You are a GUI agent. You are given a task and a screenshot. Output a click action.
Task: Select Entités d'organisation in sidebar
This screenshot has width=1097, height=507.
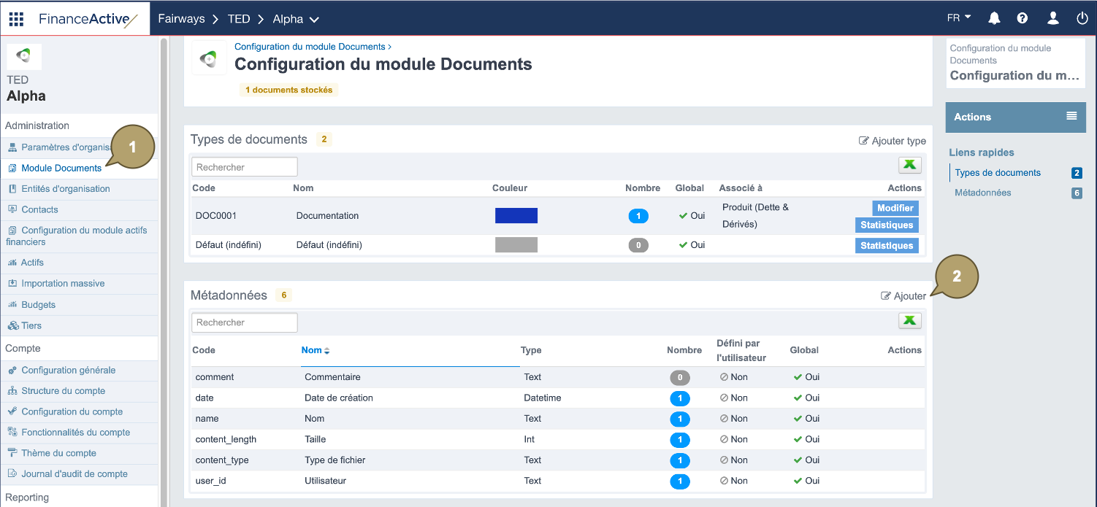coord(66,189)
